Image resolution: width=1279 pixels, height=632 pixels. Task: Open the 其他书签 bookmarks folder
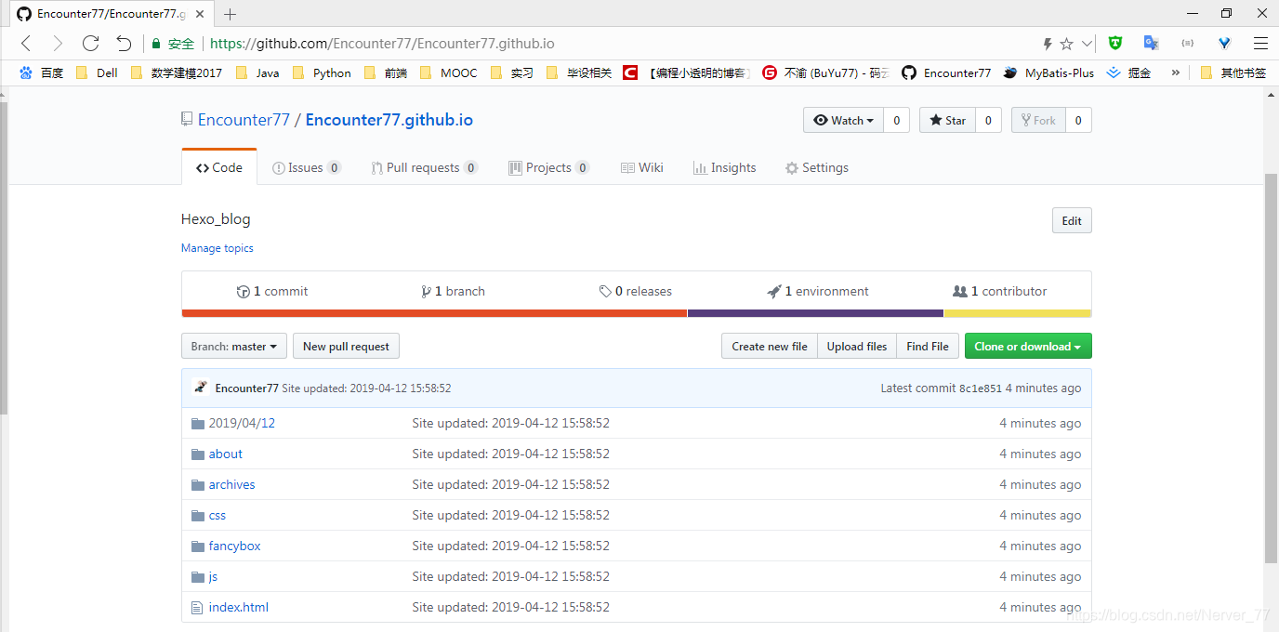(1233, 72)
